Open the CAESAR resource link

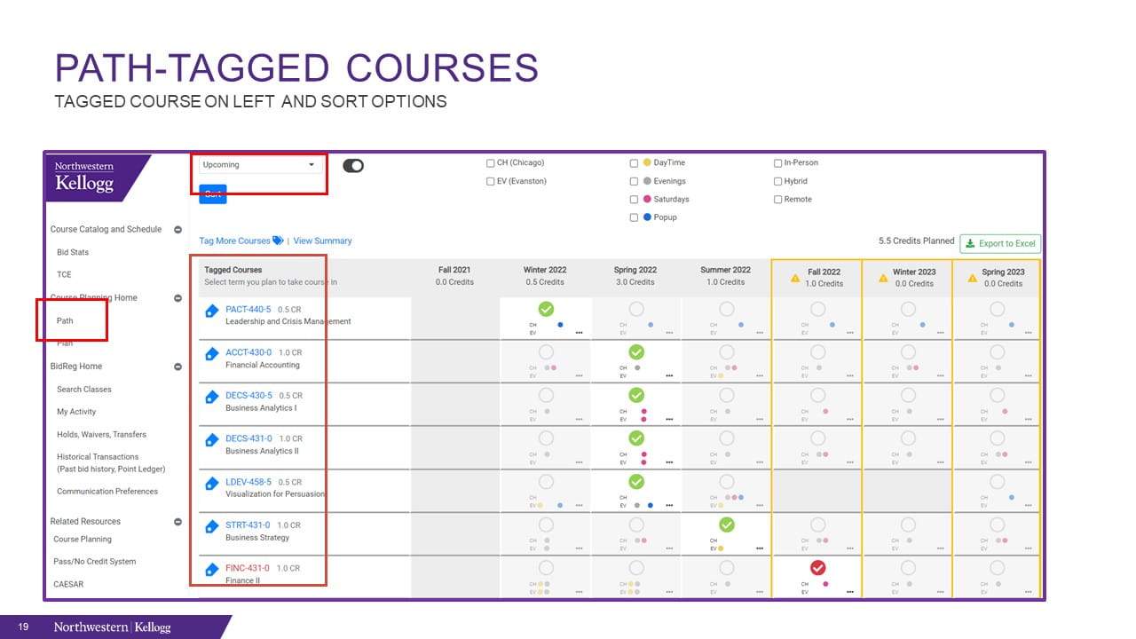pos(68,584)
